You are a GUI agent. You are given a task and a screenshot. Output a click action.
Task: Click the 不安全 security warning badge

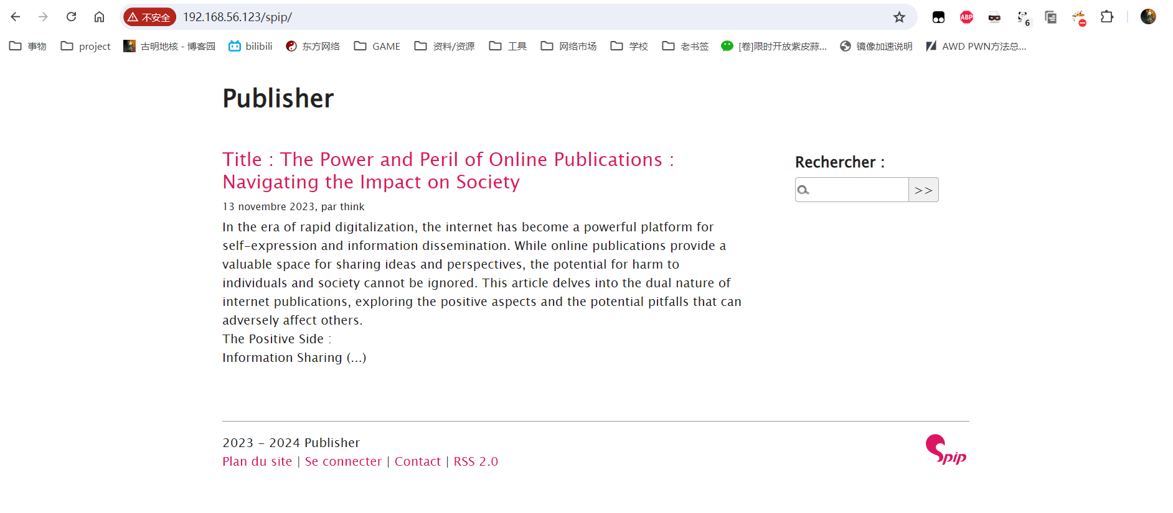pyautogui.click(x=149, y=17)
